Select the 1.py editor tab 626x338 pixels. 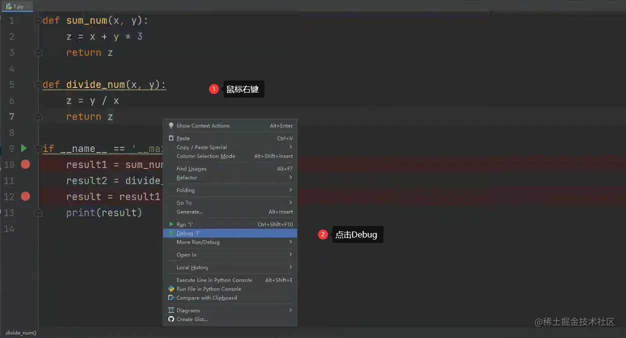coord(17,6)
